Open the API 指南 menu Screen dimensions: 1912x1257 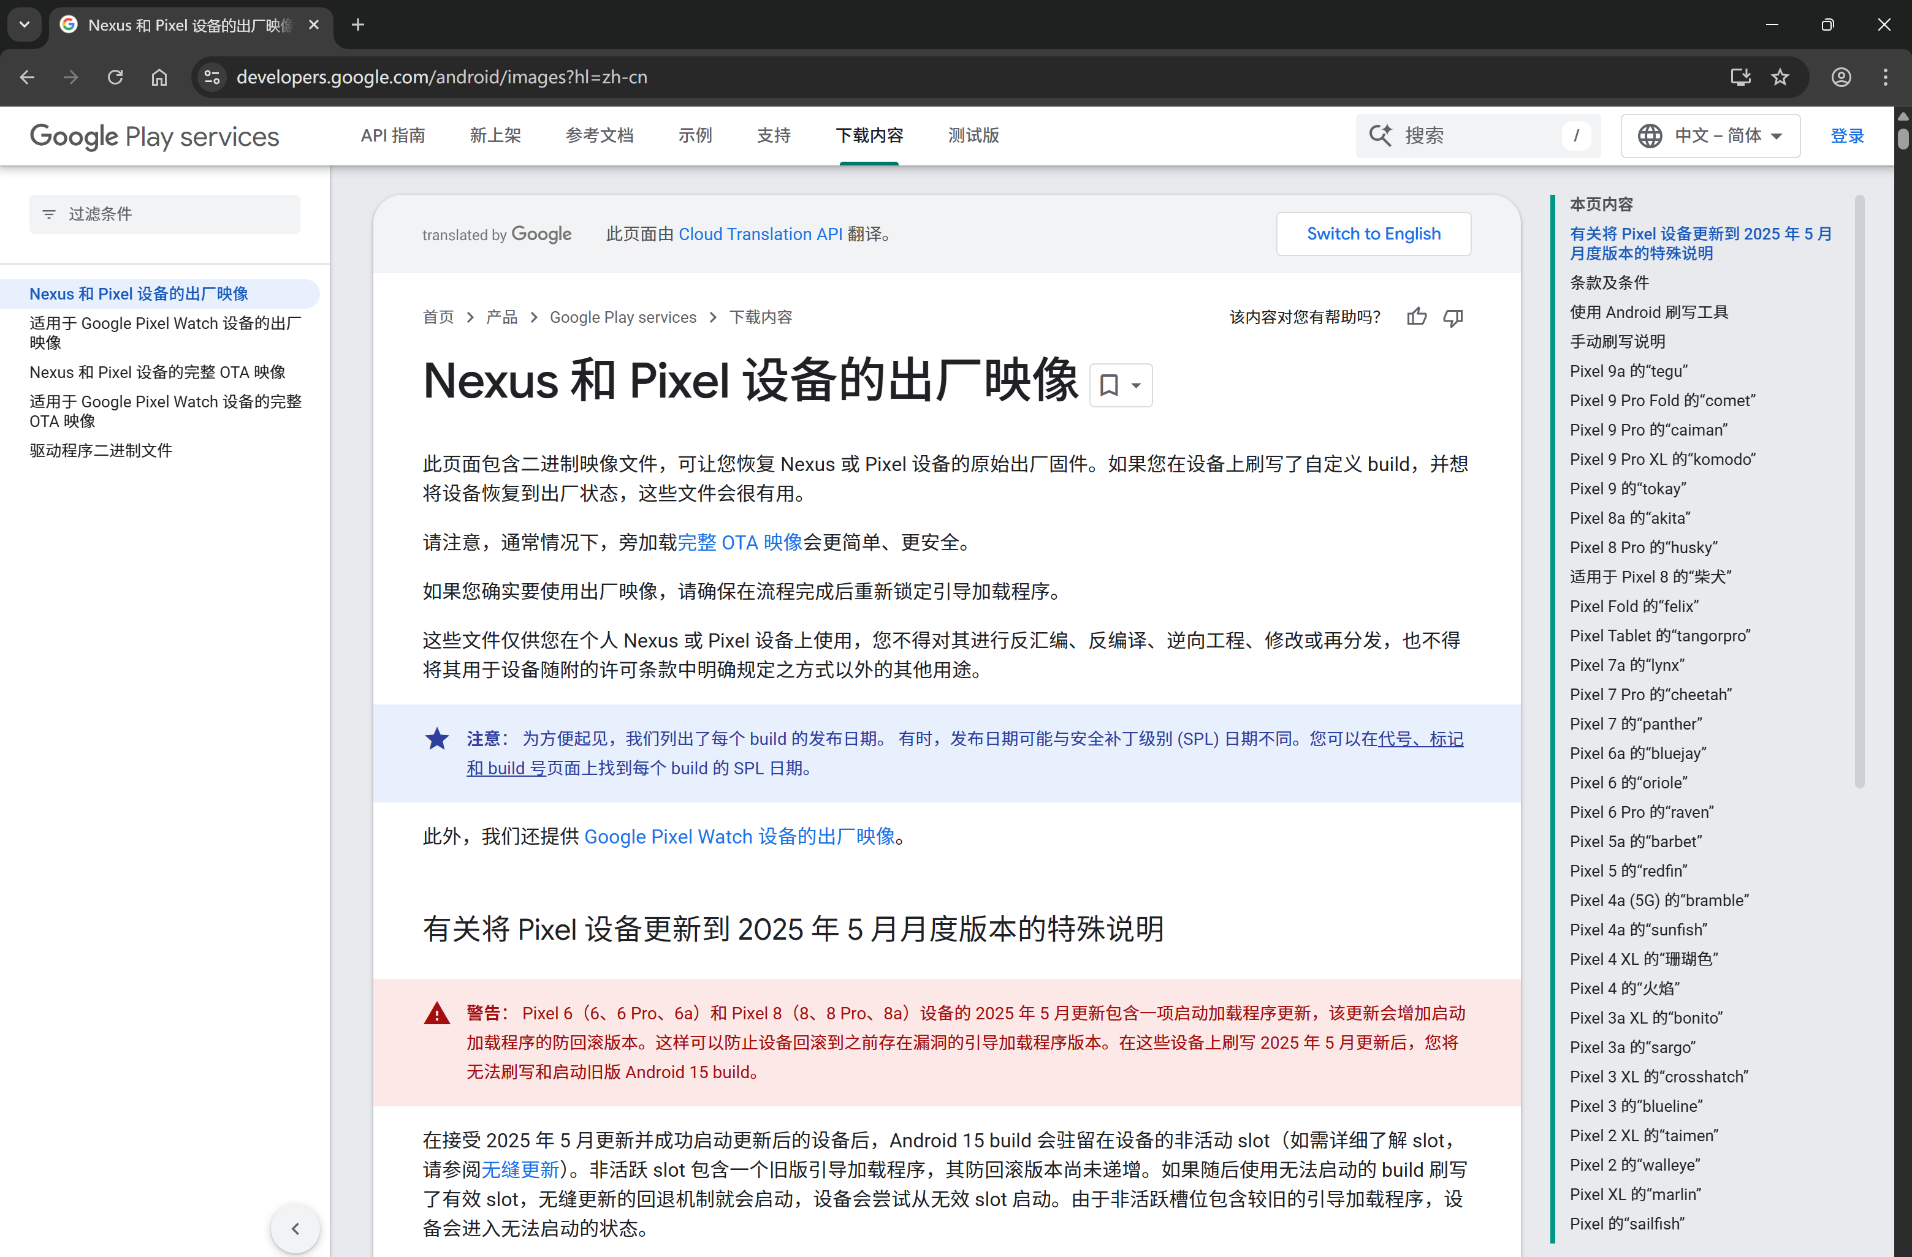click(393, 135)
